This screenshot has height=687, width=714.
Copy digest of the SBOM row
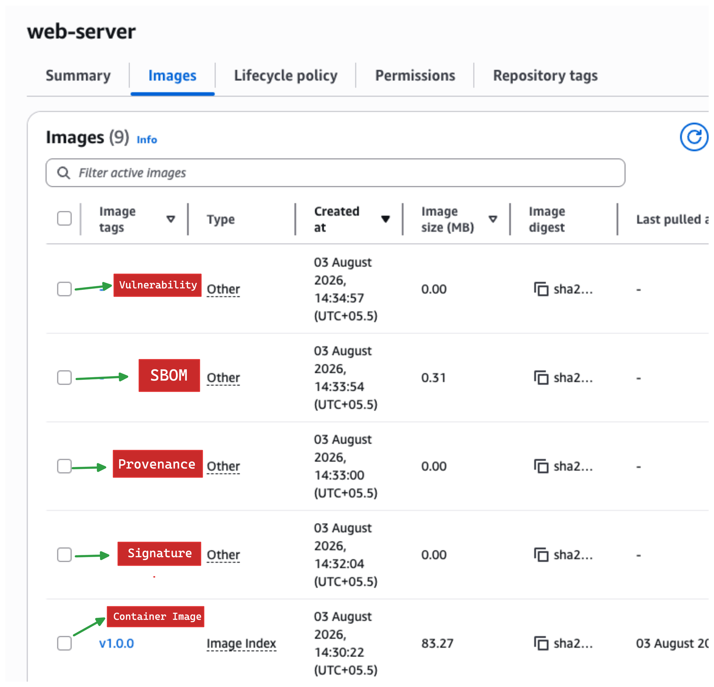click(541, 378)
